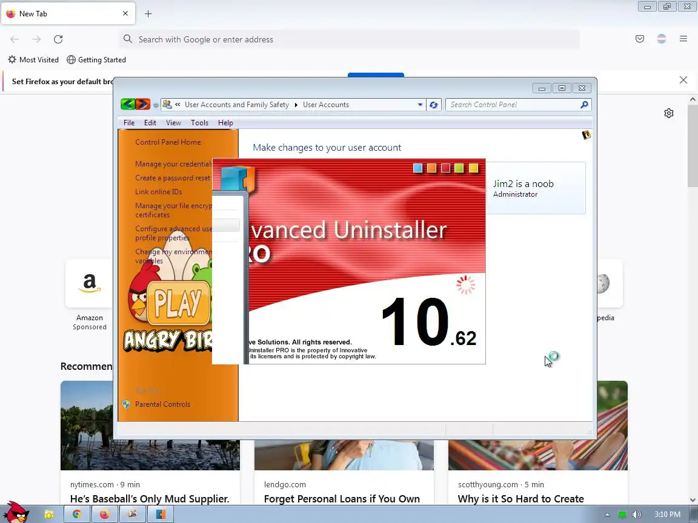
Task: Dismiss the default browser notification bar
Action: (x=683, y=80)
